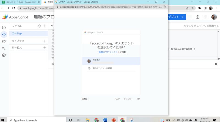Click the サービス section label
Image resolution: width=220 pixels, height=122 pixels.
[x=17, y=48]
